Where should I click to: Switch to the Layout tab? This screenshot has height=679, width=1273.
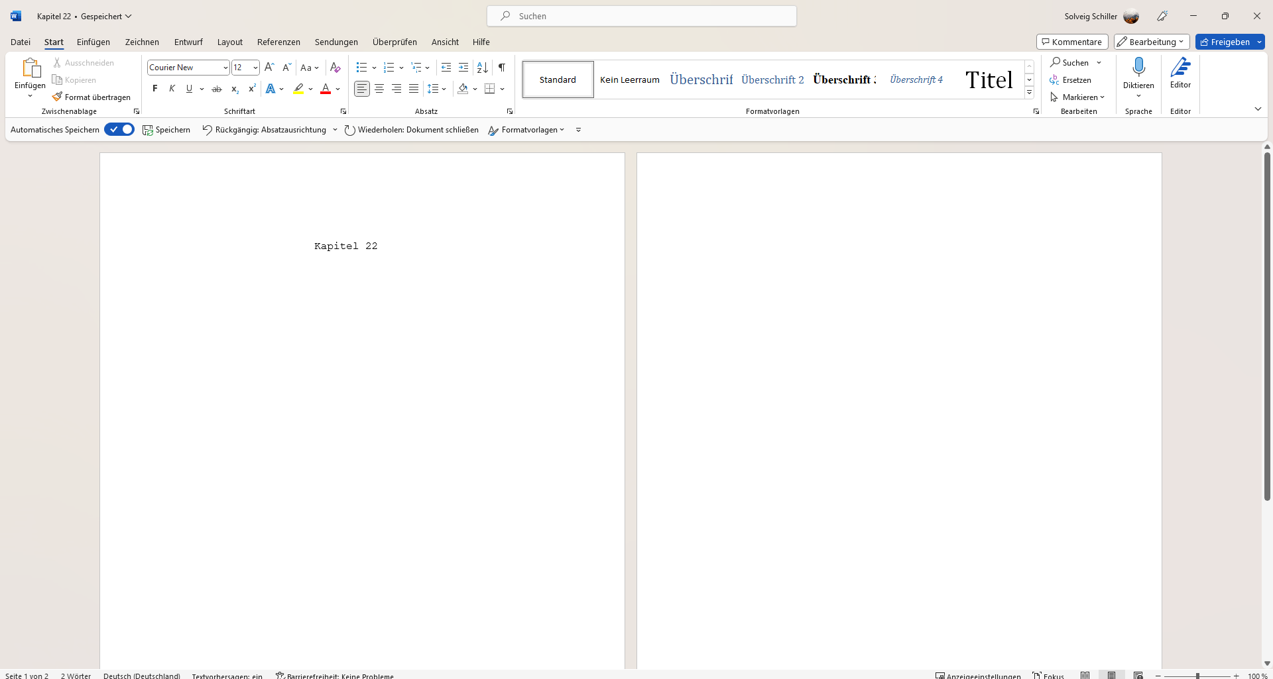coord(230,42)
